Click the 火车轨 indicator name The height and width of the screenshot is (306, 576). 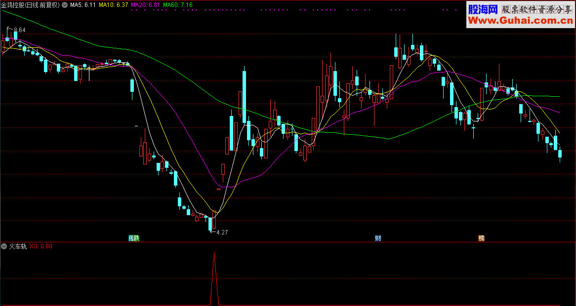(18, 246)
